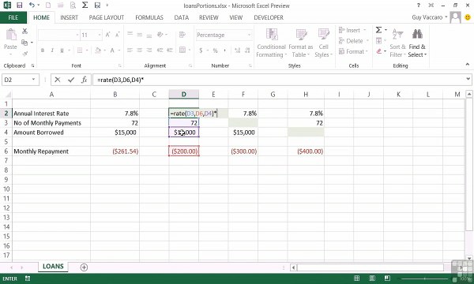Open the Percentage number format dropdown
This screenshot has width=474, height=284.
tap(249, 35)
